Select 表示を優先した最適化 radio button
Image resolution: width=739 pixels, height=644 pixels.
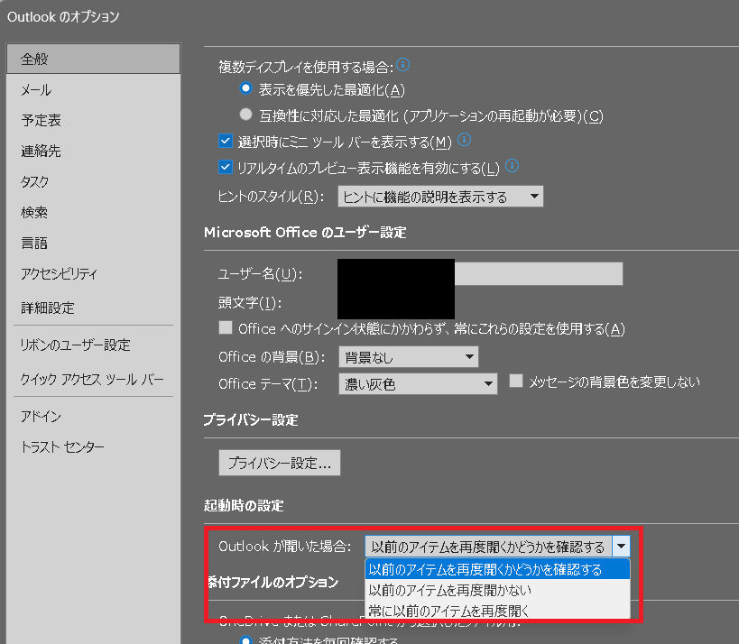click(245, 88)
